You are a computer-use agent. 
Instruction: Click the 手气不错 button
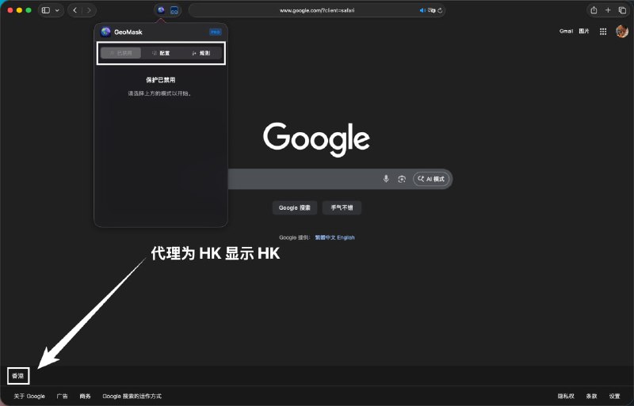pyautogui.click(x=342, y=207)
